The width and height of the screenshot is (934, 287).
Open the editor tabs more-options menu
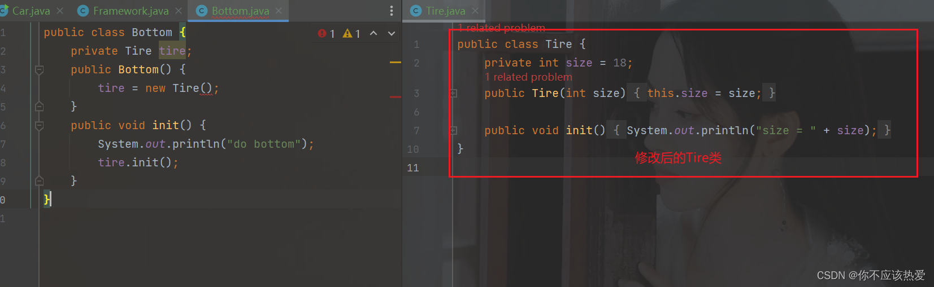[x=392, y=11]
